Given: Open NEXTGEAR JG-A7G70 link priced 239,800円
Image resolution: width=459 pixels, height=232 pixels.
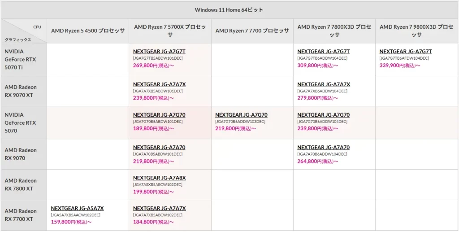Looking at the screenshot, I should 323,115.
